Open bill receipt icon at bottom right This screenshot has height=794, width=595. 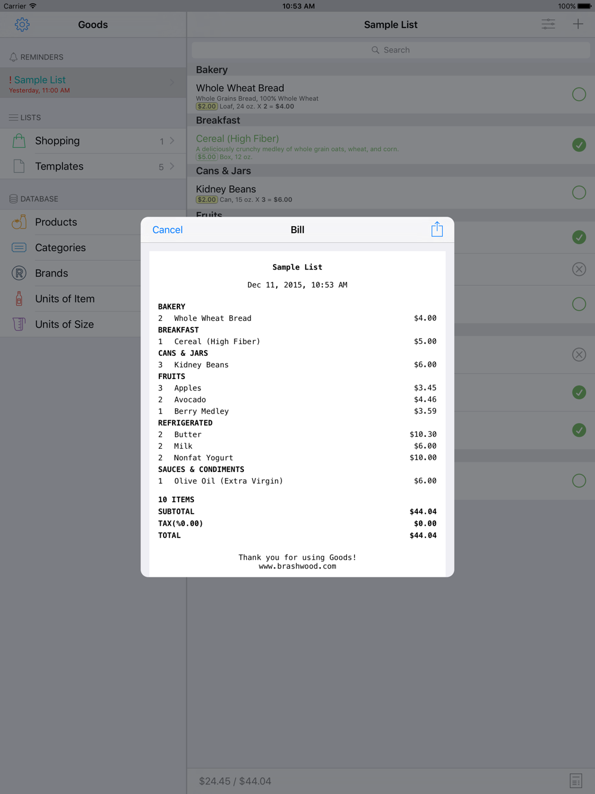pos(576,781)
